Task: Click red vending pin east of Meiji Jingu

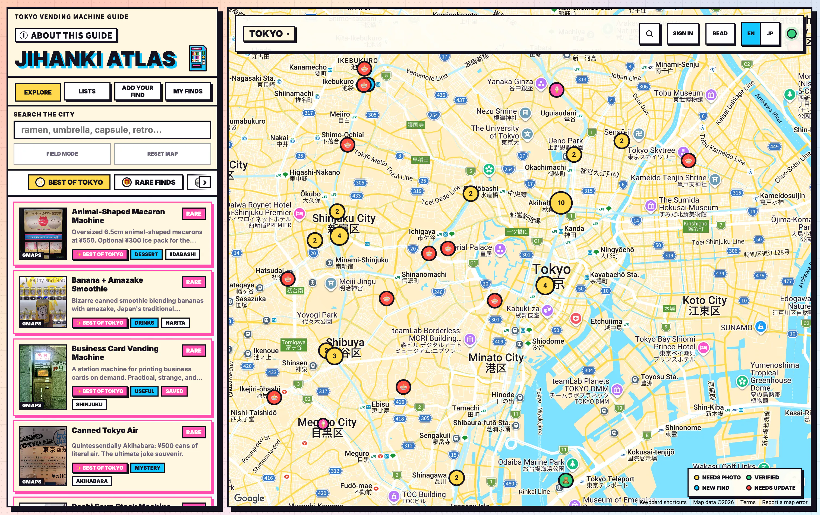Action: (x=386, y=299)
